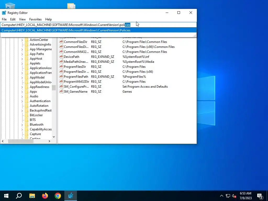
Task: Click the ProgramFilesDir string value icon
Action: (x=61, y=66)
